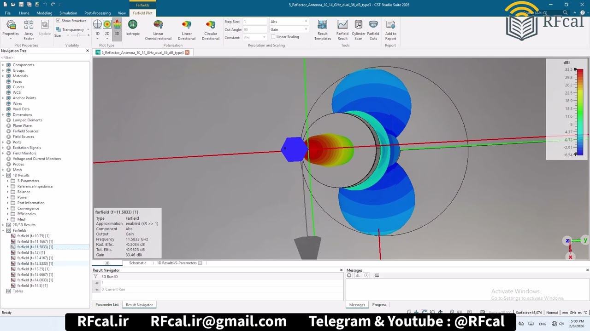Click the Undo arrow in quick access toolbar
Image resolution: width=590 pixels, height=331 pixels.
(x=45, y=5)
